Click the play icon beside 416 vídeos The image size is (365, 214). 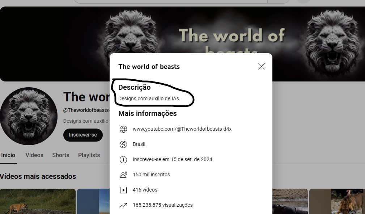coord(123,190)
